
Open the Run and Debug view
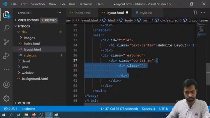point(6,55)
